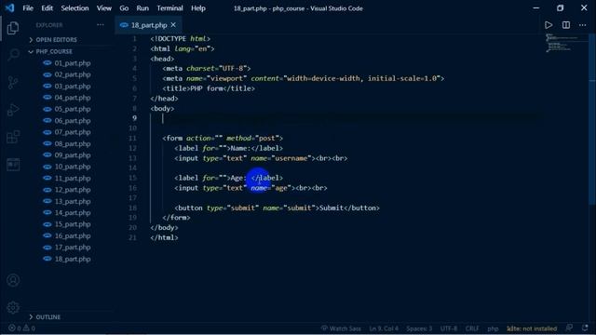Open 09_part.php in the explorer
The height and width of the screenshot is (335, 596).
[73, 155]
